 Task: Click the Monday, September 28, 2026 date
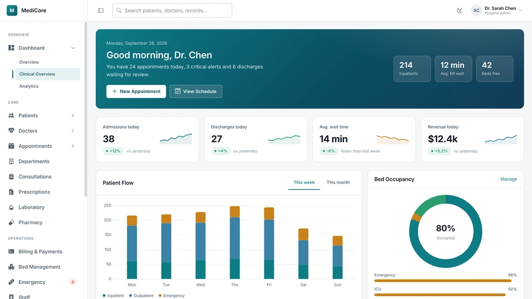137,43
